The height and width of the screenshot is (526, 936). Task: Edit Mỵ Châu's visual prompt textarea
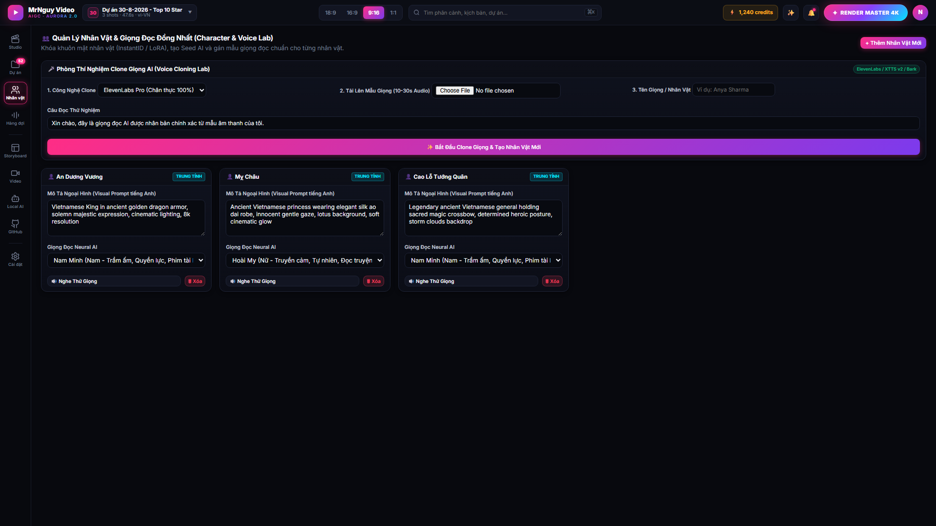click(x=305, y=218)
